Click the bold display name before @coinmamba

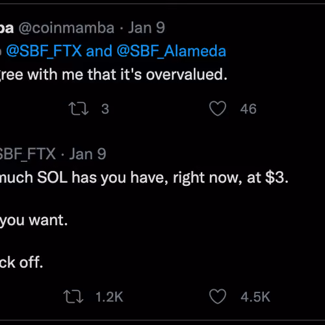6,28
